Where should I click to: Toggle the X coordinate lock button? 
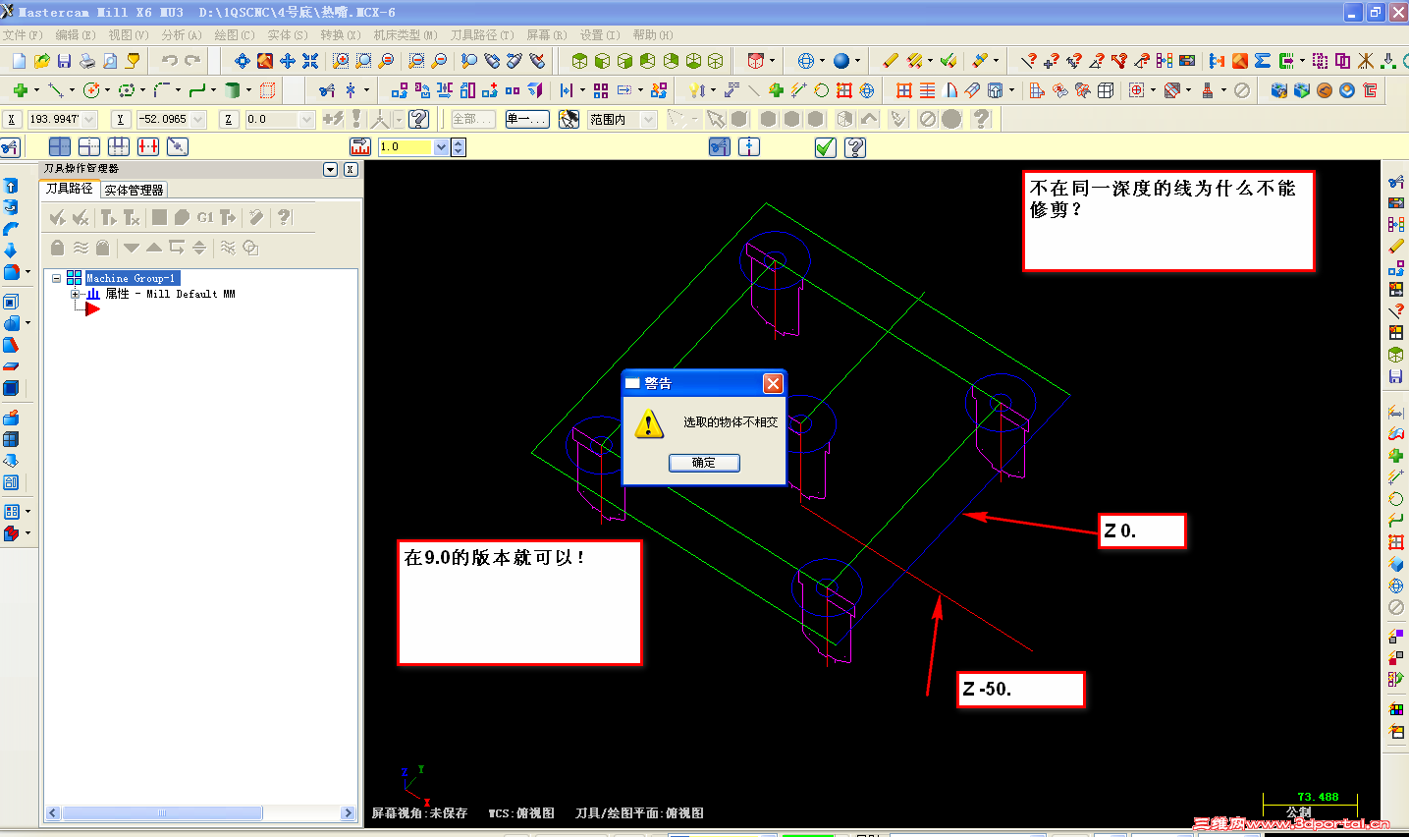12,118
